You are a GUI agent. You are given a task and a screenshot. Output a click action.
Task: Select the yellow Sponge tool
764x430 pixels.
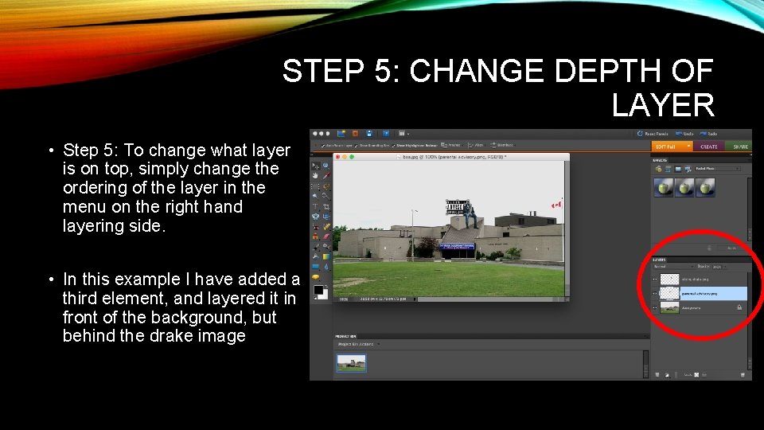tap(315, 277)
